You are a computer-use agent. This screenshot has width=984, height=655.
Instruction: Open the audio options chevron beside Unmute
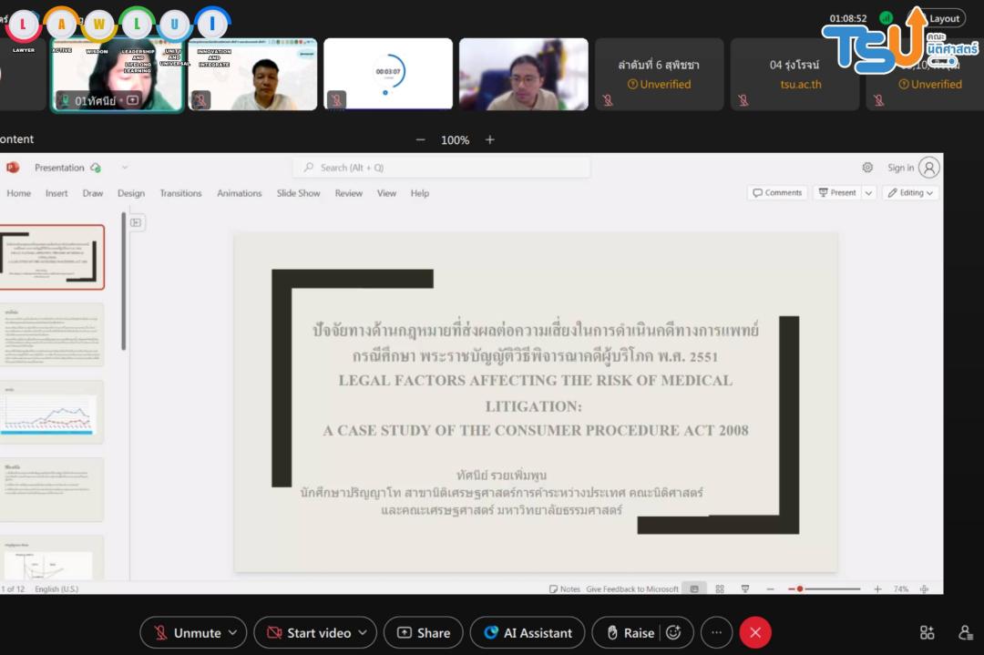pos(233,633)
